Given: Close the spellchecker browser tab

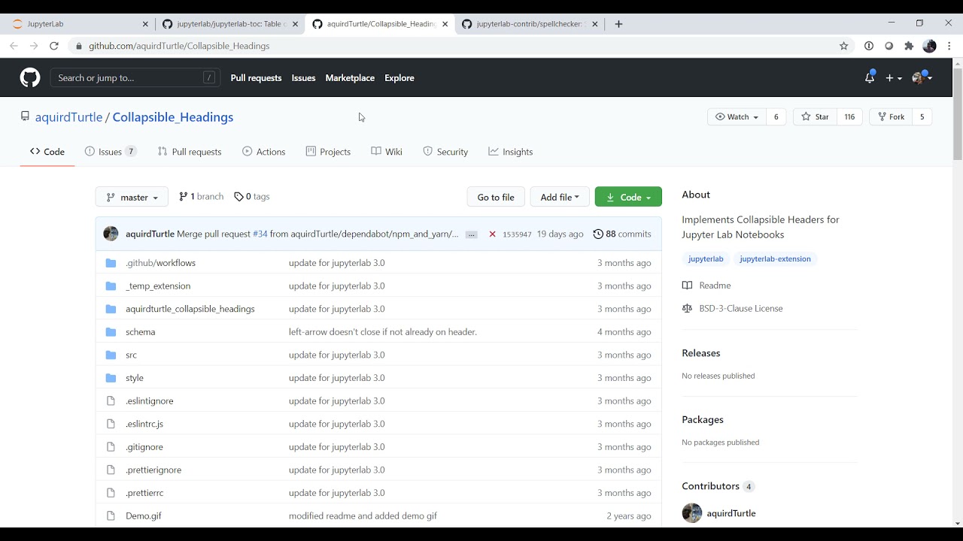Looking at the screenshot, I should [594, 24].
